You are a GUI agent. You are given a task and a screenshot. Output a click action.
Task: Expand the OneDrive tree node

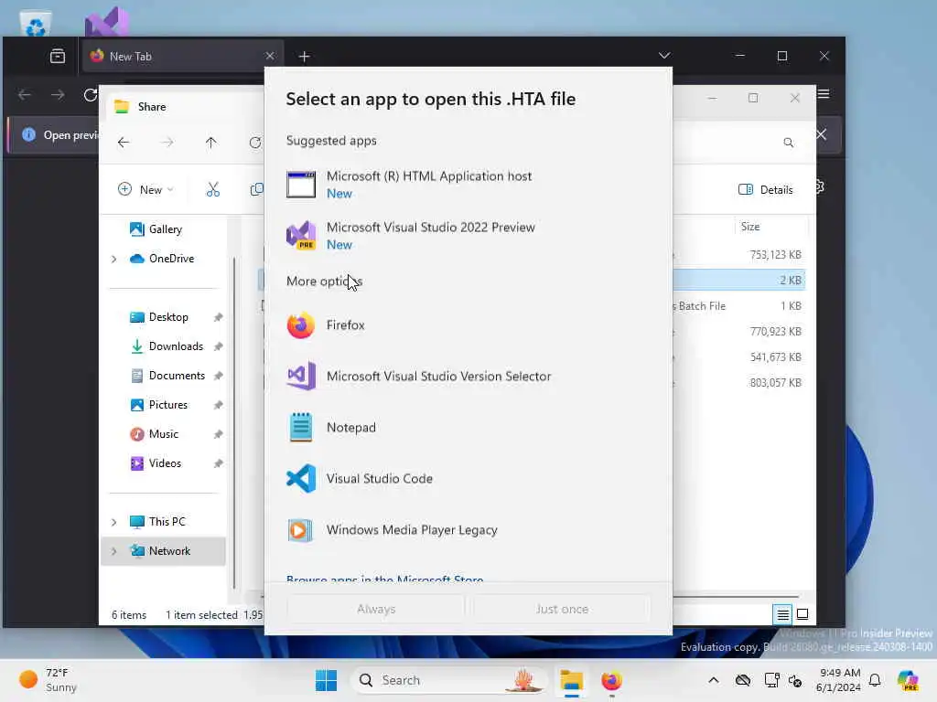(x=114, y=259)
